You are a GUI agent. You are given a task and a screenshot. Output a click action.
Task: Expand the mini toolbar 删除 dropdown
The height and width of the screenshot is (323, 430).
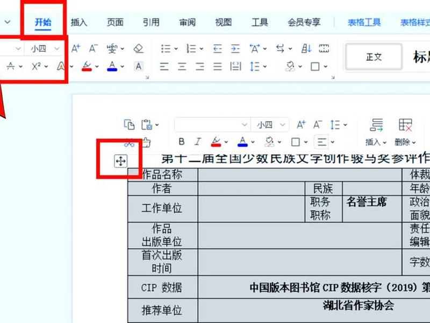pos(405,142)
